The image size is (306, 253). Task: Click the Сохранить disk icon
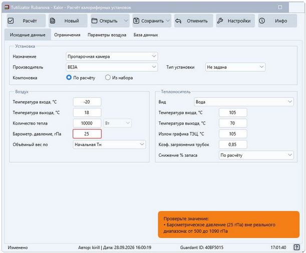coord(136,21)
